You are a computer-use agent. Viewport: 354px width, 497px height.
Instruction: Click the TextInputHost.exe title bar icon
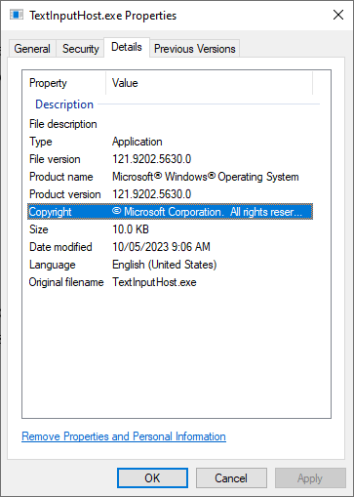click(17, 15)
